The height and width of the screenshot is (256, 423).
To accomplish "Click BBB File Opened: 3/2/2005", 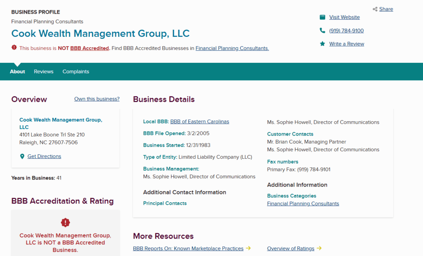I will 176,134.
